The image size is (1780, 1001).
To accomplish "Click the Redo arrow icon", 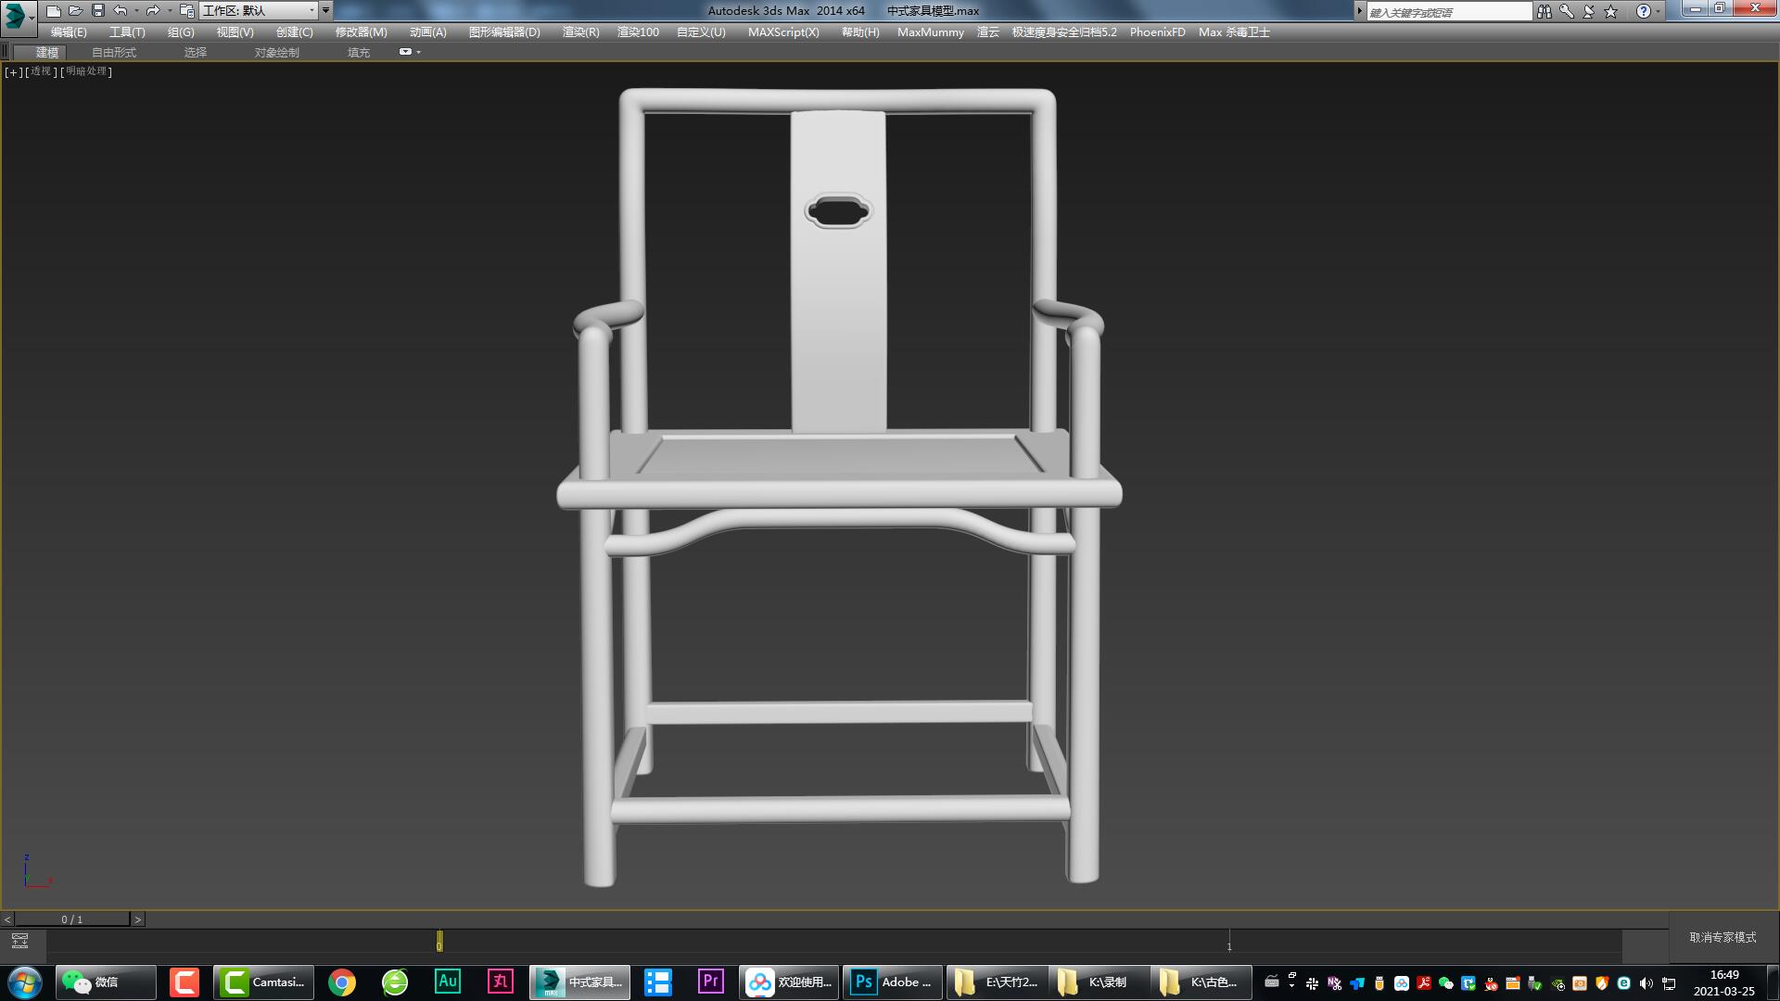I will coord(153,11).
